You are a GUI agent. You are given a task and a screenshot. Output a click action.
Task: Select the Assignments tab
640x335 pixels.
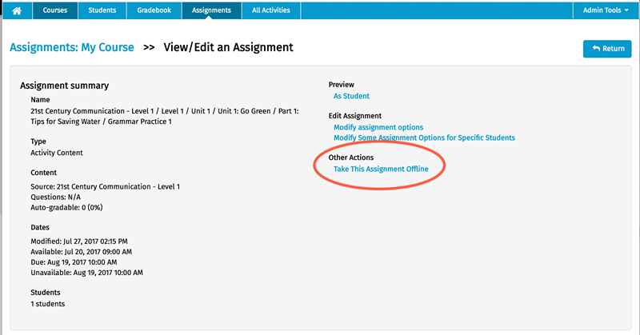point(211,10)
